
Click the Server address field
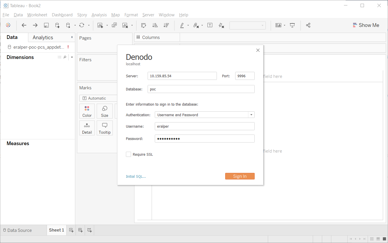click(182, 76)
